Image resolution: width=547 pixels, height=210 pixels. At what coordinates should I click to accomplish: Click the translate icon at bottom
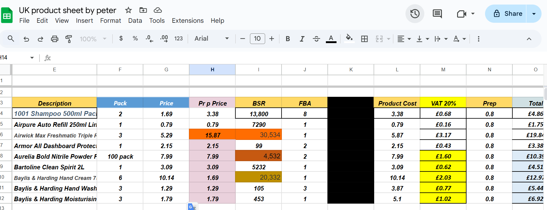192,207
